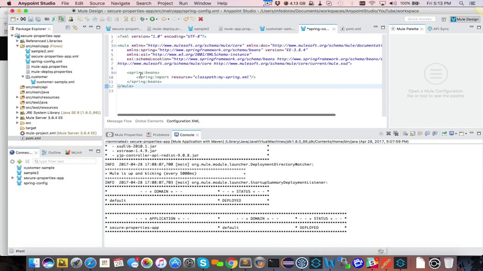This screenshot has width=483, height=271.
Task: Click the Quick Access search field
Action: tap(419, 19)
